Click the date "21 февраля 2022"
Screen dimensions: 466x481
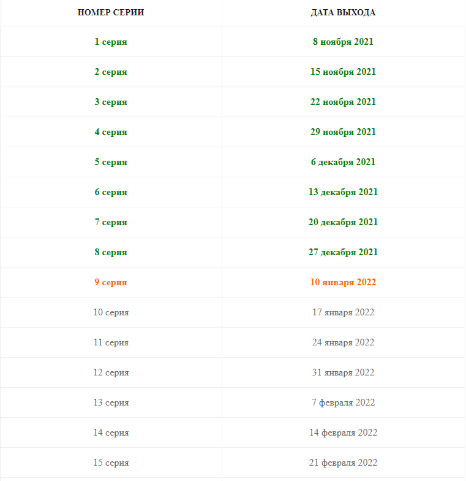343,463
